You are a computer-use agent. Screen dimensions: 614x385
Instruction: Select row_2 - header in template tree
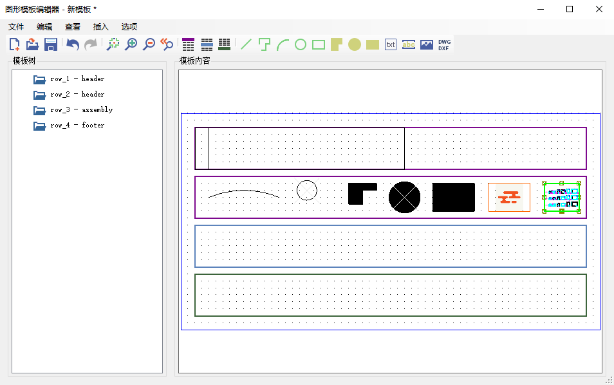tap(77, 95)
